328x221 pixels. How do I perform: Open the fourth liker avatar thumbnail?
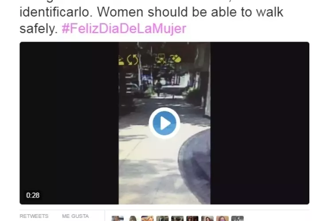click(x=162, y=218)
